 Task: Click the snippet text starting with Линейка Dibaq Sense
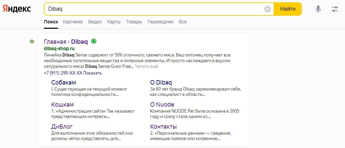tap(137, 60)
